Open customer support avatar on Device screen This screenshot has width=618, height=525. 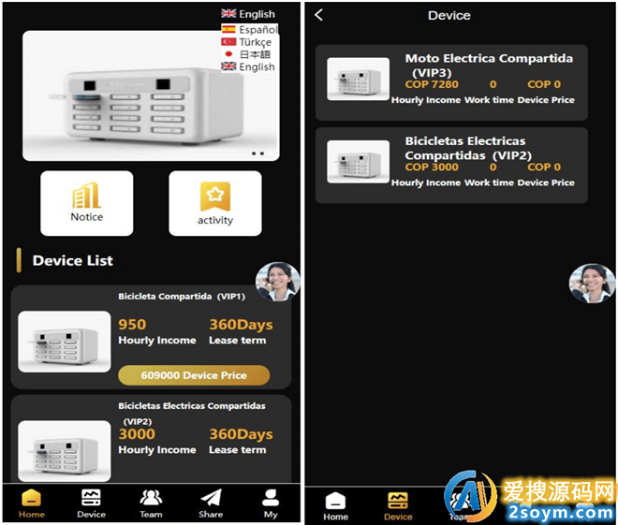pyautogui.click(x=592, y=284)
